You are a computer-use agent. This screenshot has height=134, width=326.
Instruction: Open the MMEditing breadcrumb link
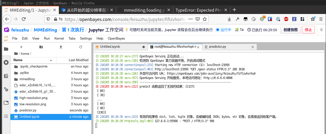click(x=45, y=30)
